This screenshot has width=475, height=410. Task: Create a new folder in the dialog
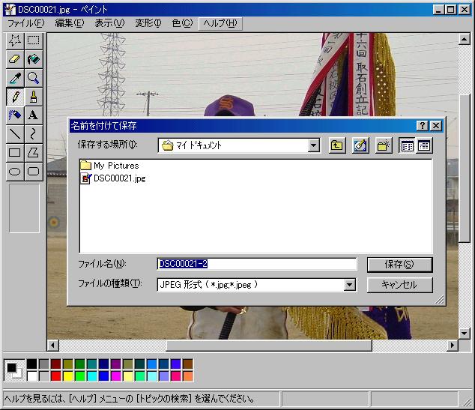click(384, 145)
